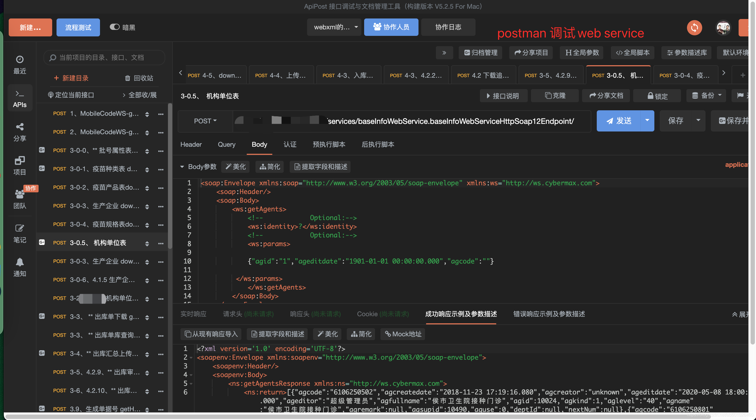Click the 美化 button in response panel
The width and height of the screenshot is (756, 420).
point(327,334)
